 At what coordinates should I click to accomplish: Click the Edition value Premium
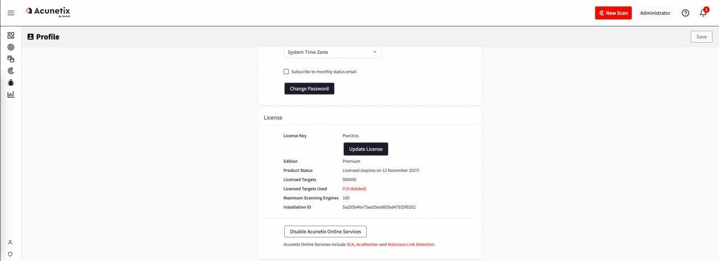tap(352, 161)
